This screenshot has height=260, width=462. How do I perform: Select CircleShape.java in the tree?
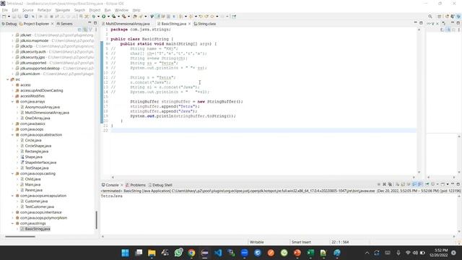click(x=38, y=146)
